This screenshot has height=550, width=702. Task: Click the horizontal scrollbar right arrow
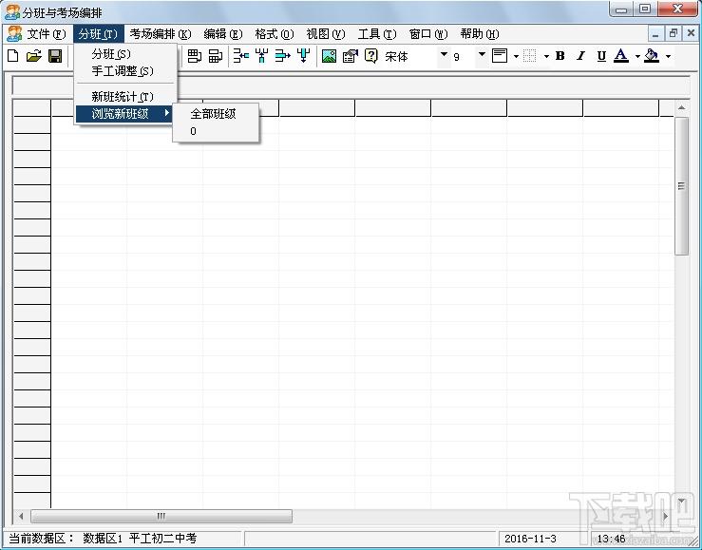tap(666, 516)
